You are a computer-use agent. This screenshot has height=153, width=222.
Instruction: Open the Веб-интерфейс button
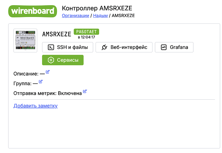[x=124, y=47]
